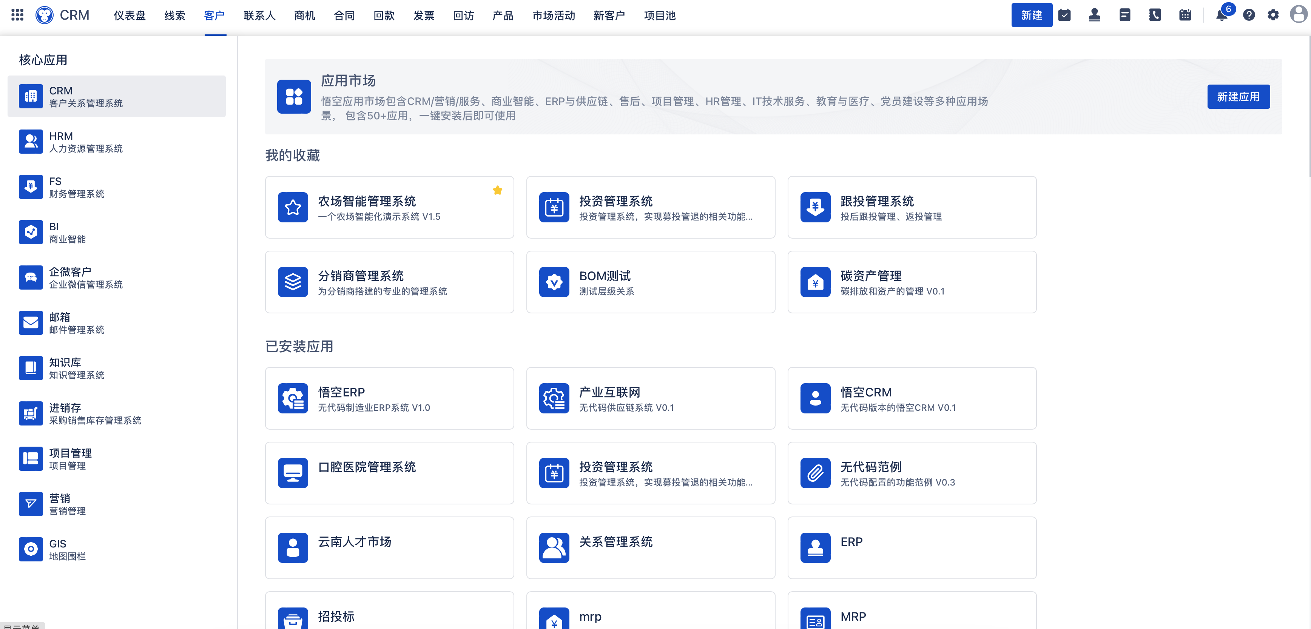Open the help question mark icon
This screenshot has height=629, width=1311.
click(1248, 15)
